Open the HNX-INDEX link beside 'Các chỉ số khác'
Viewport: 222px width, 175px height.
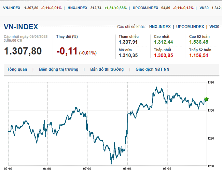coord(160,27)
